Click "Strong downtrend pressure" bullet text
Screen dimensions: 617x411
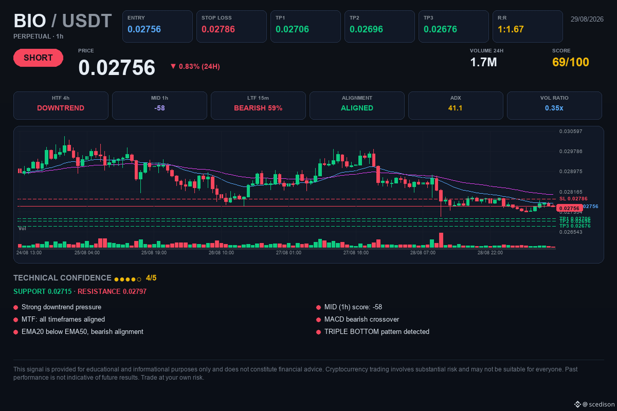tap(61, 307)
